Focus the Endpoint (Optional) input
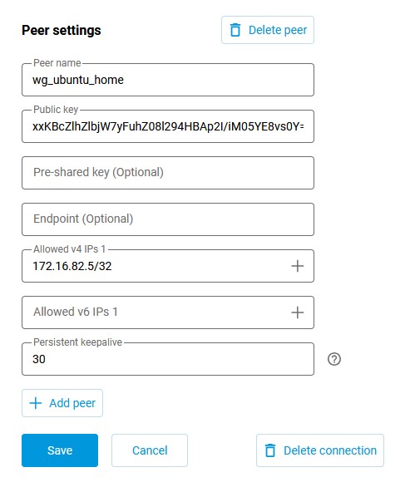The image size is (405, 487). click(168, 219)
